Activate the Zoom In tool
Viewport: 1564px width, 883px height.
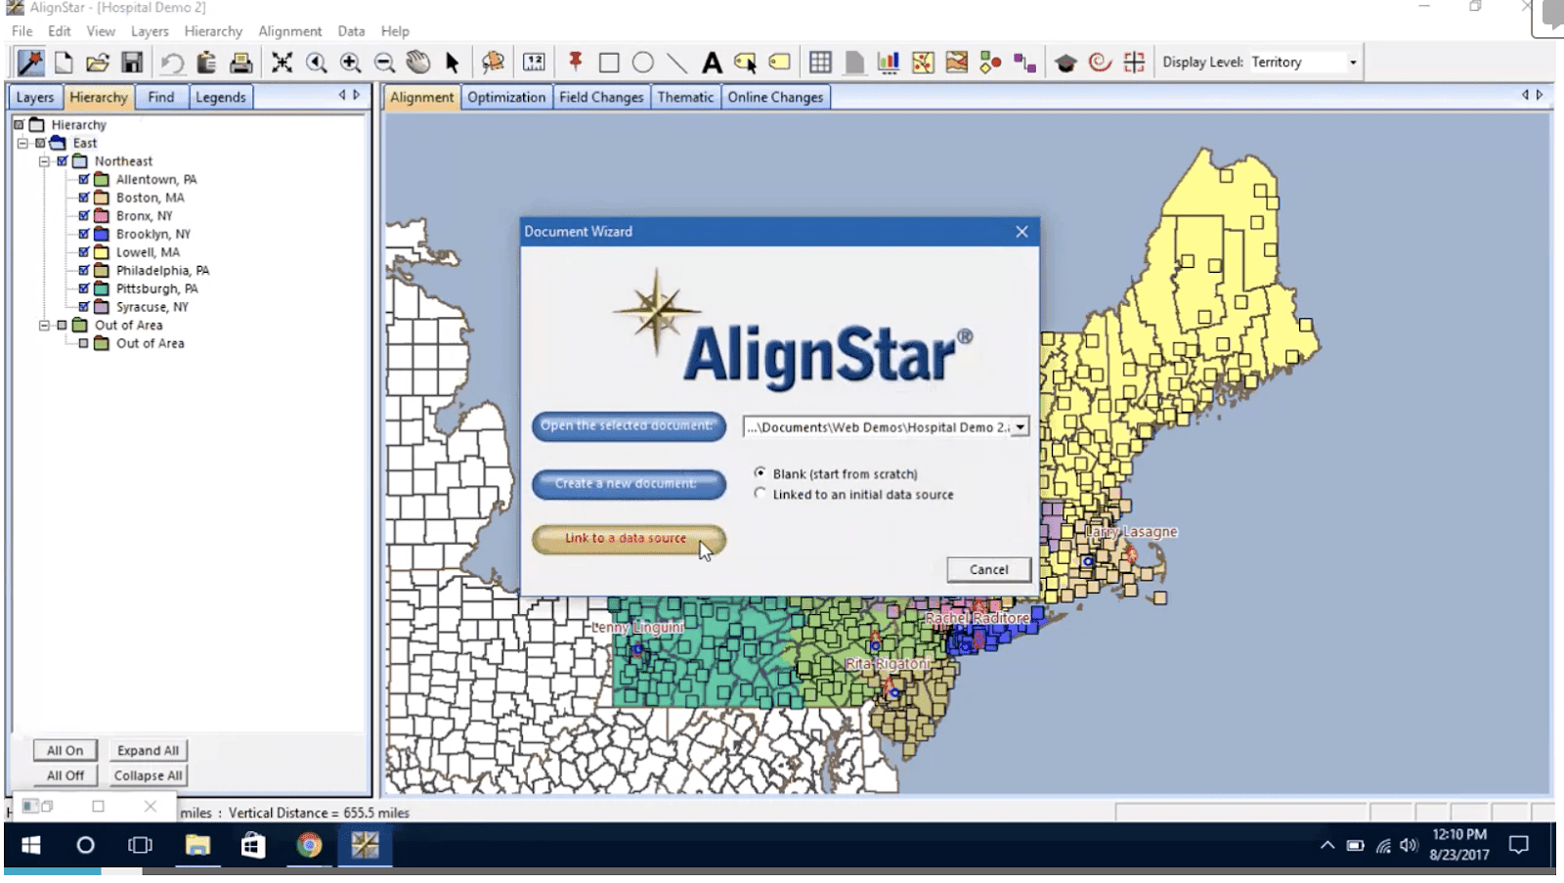348,62
